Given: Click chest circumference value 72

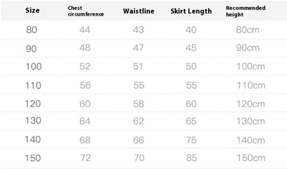Looking at the screenshot, I should pyautogui.click(x=85, y=158).
